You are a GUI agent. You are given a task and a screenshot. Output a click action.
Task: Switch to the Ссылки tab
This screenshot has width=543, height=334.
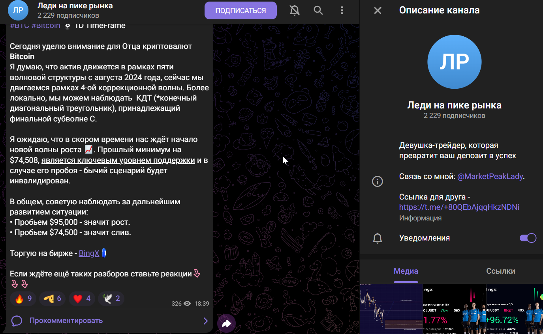[x=501, y=271]
